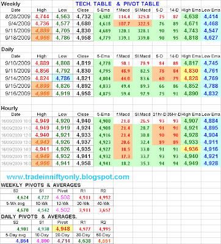221x244 pixels.
Task: Select daily high value 4,856
Action: [x=42, y=71]
